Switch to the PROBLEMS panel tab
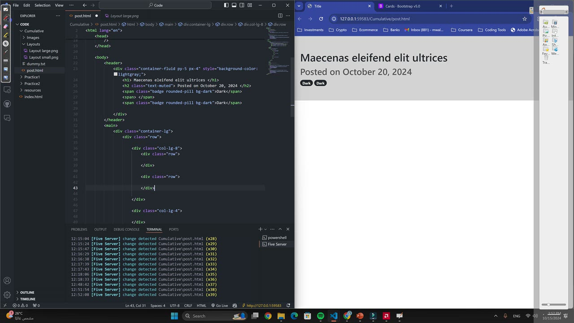This screenshot has height=323, width=574. tap(79, 229)
